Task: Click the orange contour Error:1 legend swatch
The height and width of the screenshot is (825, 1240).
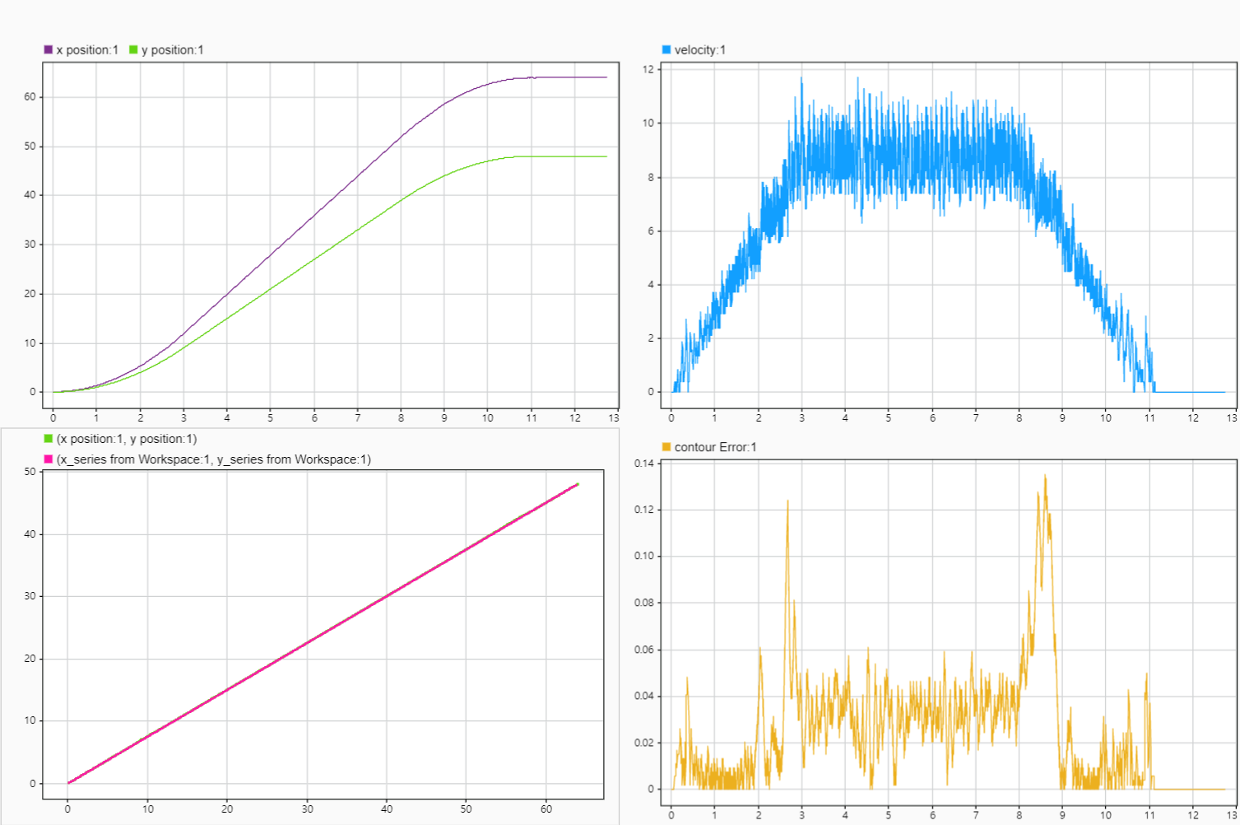Action: pyautogui.click(x=666, y=447)
